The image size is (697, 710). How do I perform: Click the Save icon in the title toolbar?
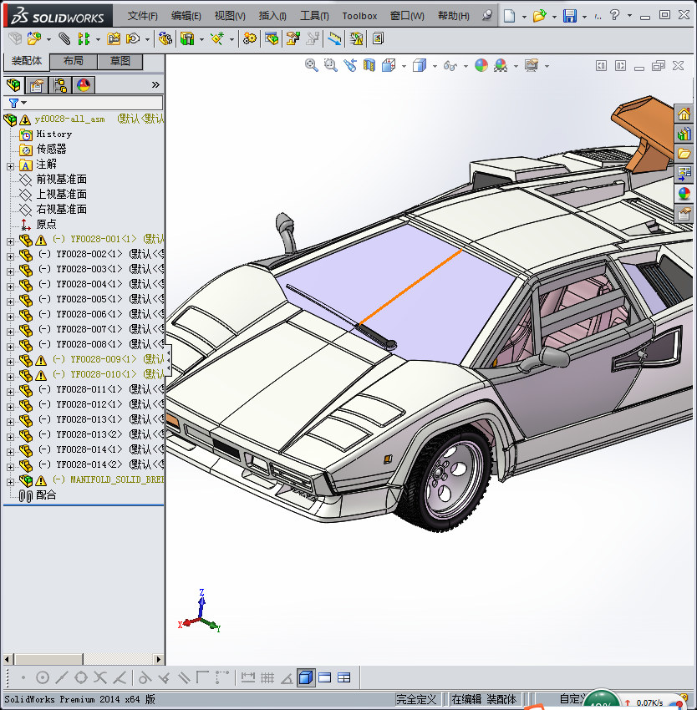[569, 16]
